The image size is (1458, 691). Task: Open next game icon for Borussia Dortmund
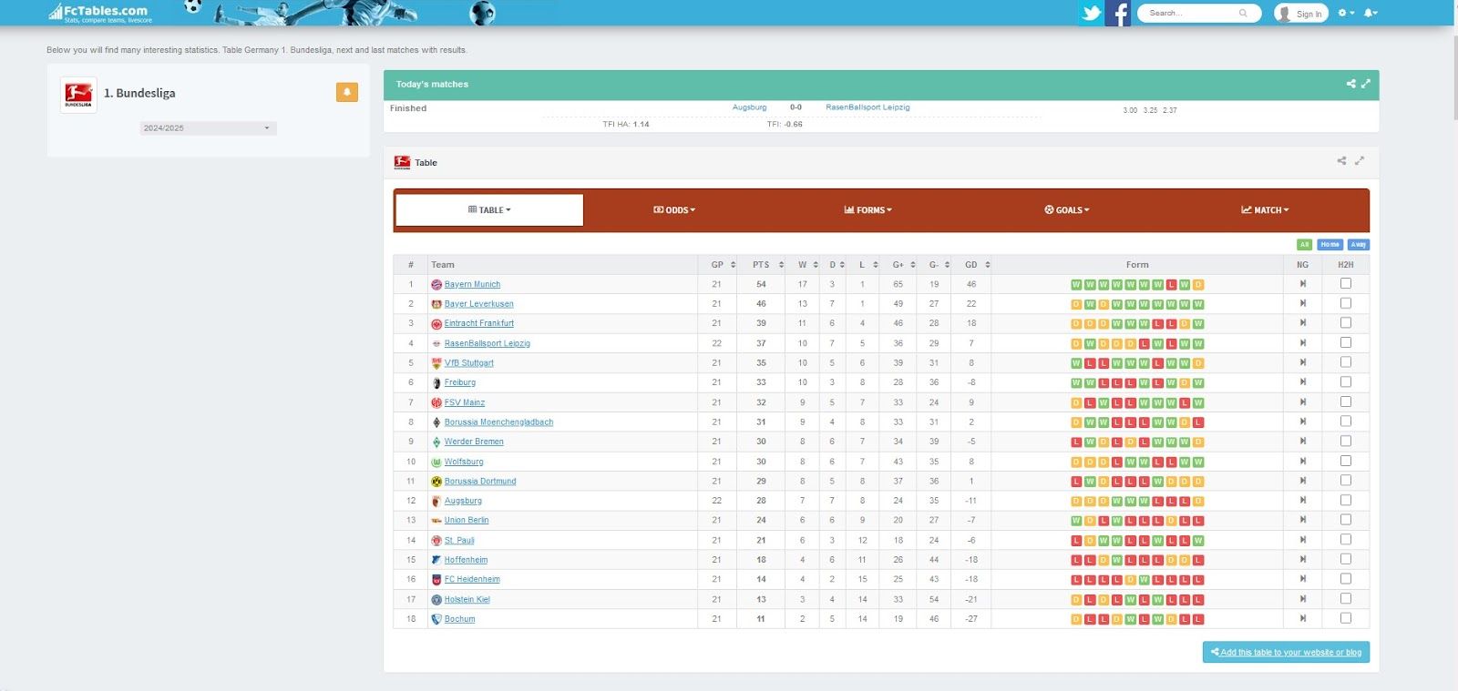[x=1303, y=481]
